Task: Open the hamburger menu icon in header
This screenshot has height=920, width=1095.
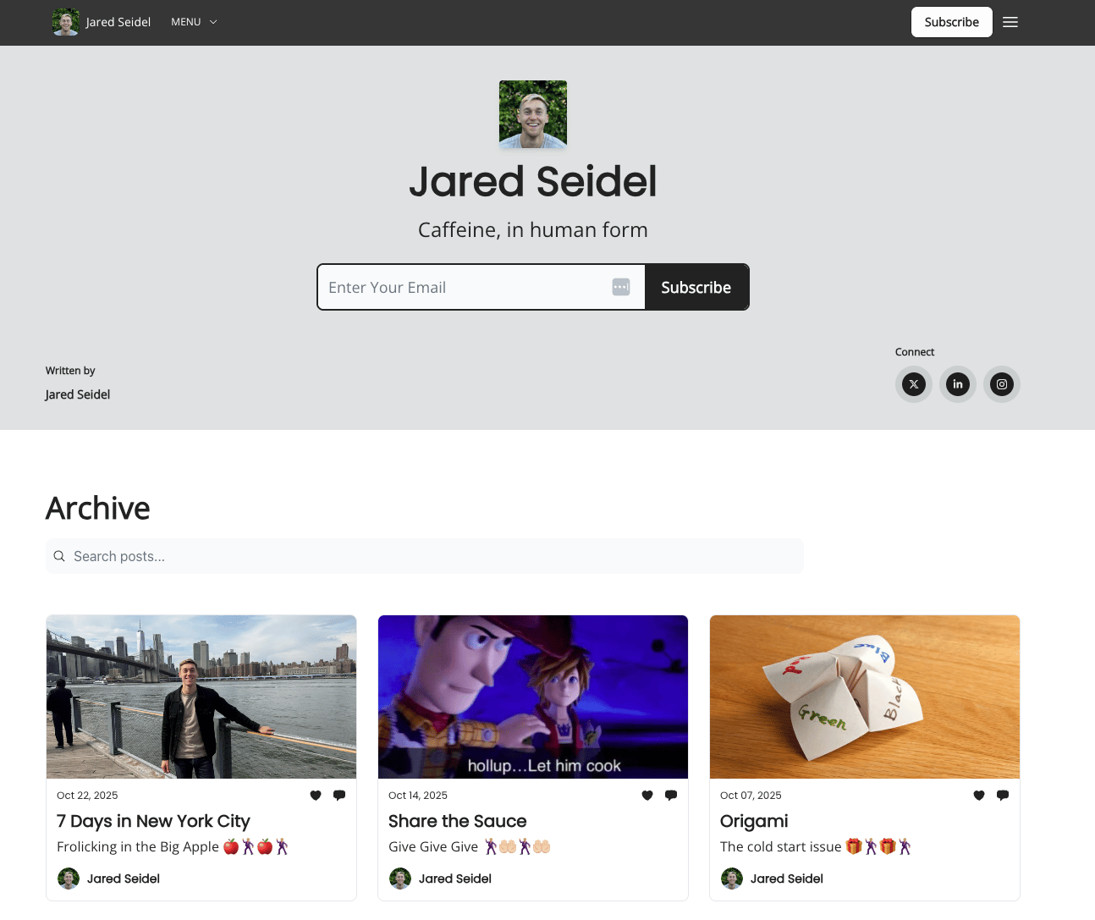Action: [1010, 22]
